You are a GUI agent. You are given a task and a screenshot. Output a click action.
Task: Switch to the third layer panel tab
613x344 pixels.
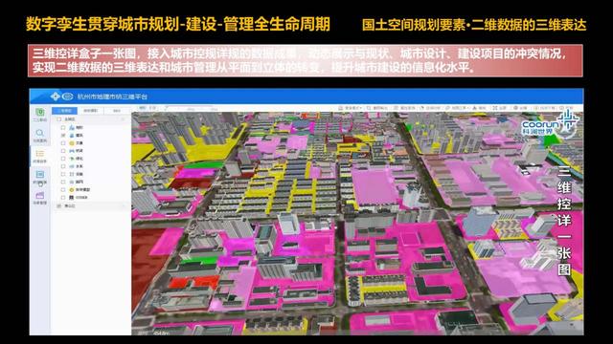(x=117, y=111)
